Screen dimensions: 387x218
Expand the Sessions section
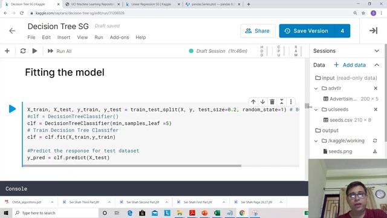(x=377, y=51)
